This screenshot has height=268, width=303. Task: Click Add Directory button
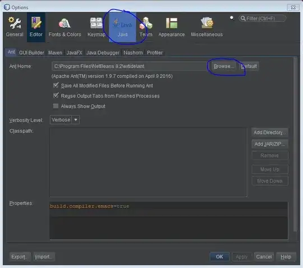pyautogui.click(x=270, y=133)
